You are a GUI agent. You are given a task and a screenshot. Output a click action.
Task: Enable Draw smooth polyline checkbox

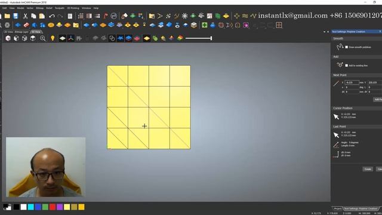click(x=346, y=47)
